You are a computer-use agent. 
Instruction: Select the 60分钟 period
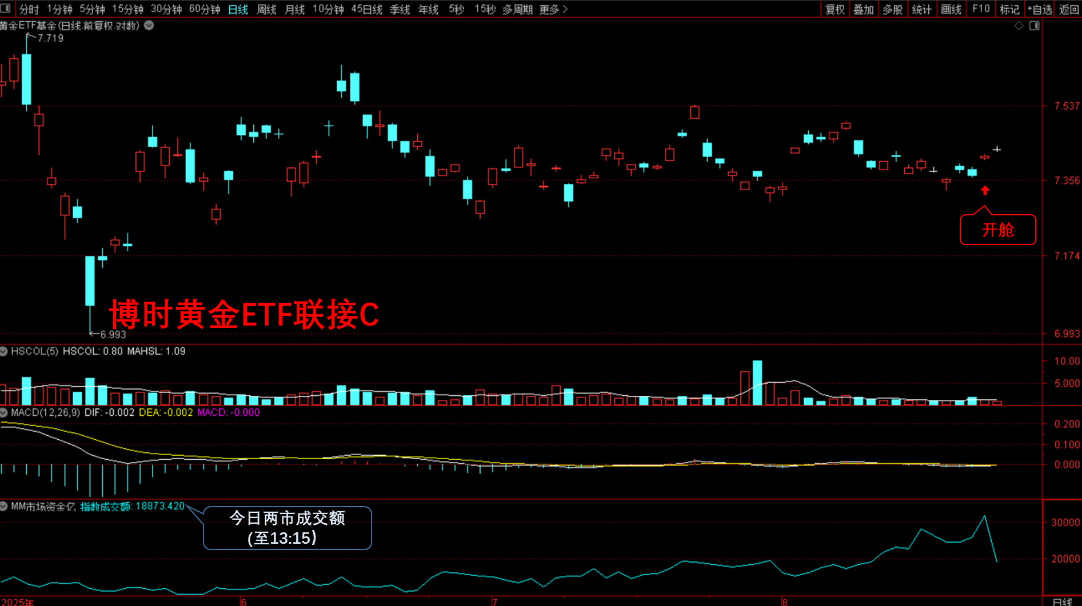(x=205, y=9)
